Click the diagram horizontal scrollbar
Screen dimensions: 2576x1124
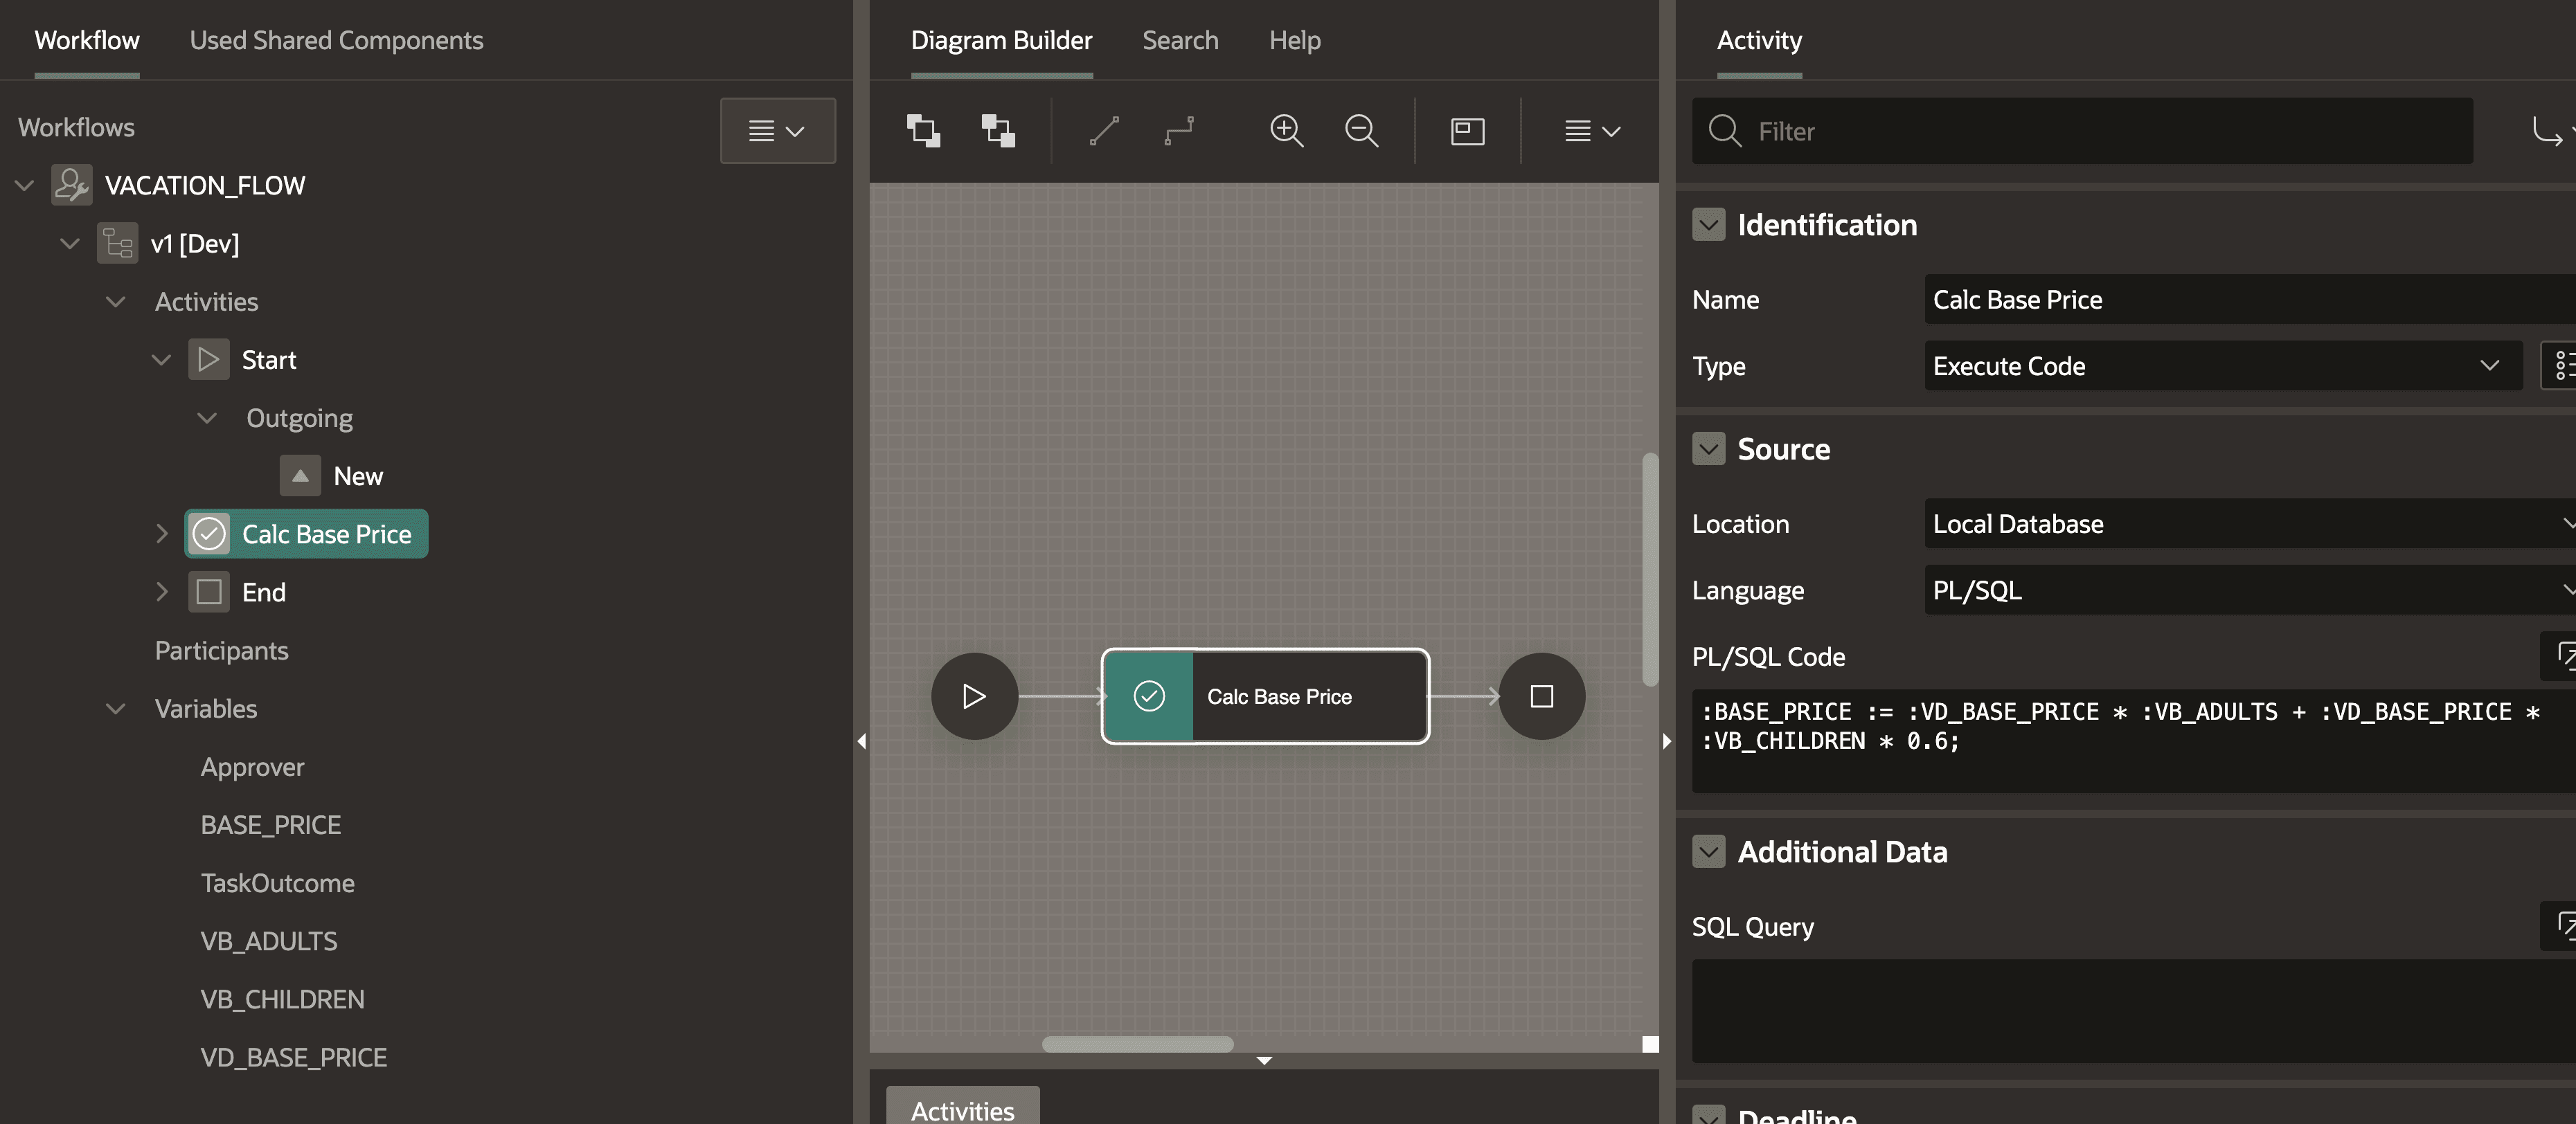pyautogui.click(x=1137, y=1044)
